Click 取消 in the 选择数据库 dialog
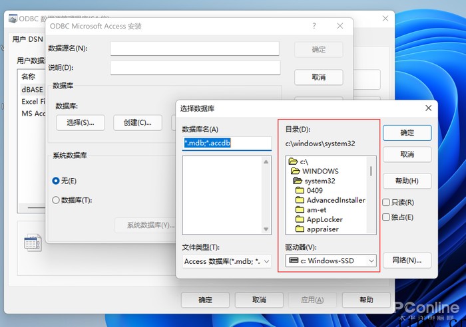Image resolution: width=466 pixels, height=327 pixels. [407, 154]
